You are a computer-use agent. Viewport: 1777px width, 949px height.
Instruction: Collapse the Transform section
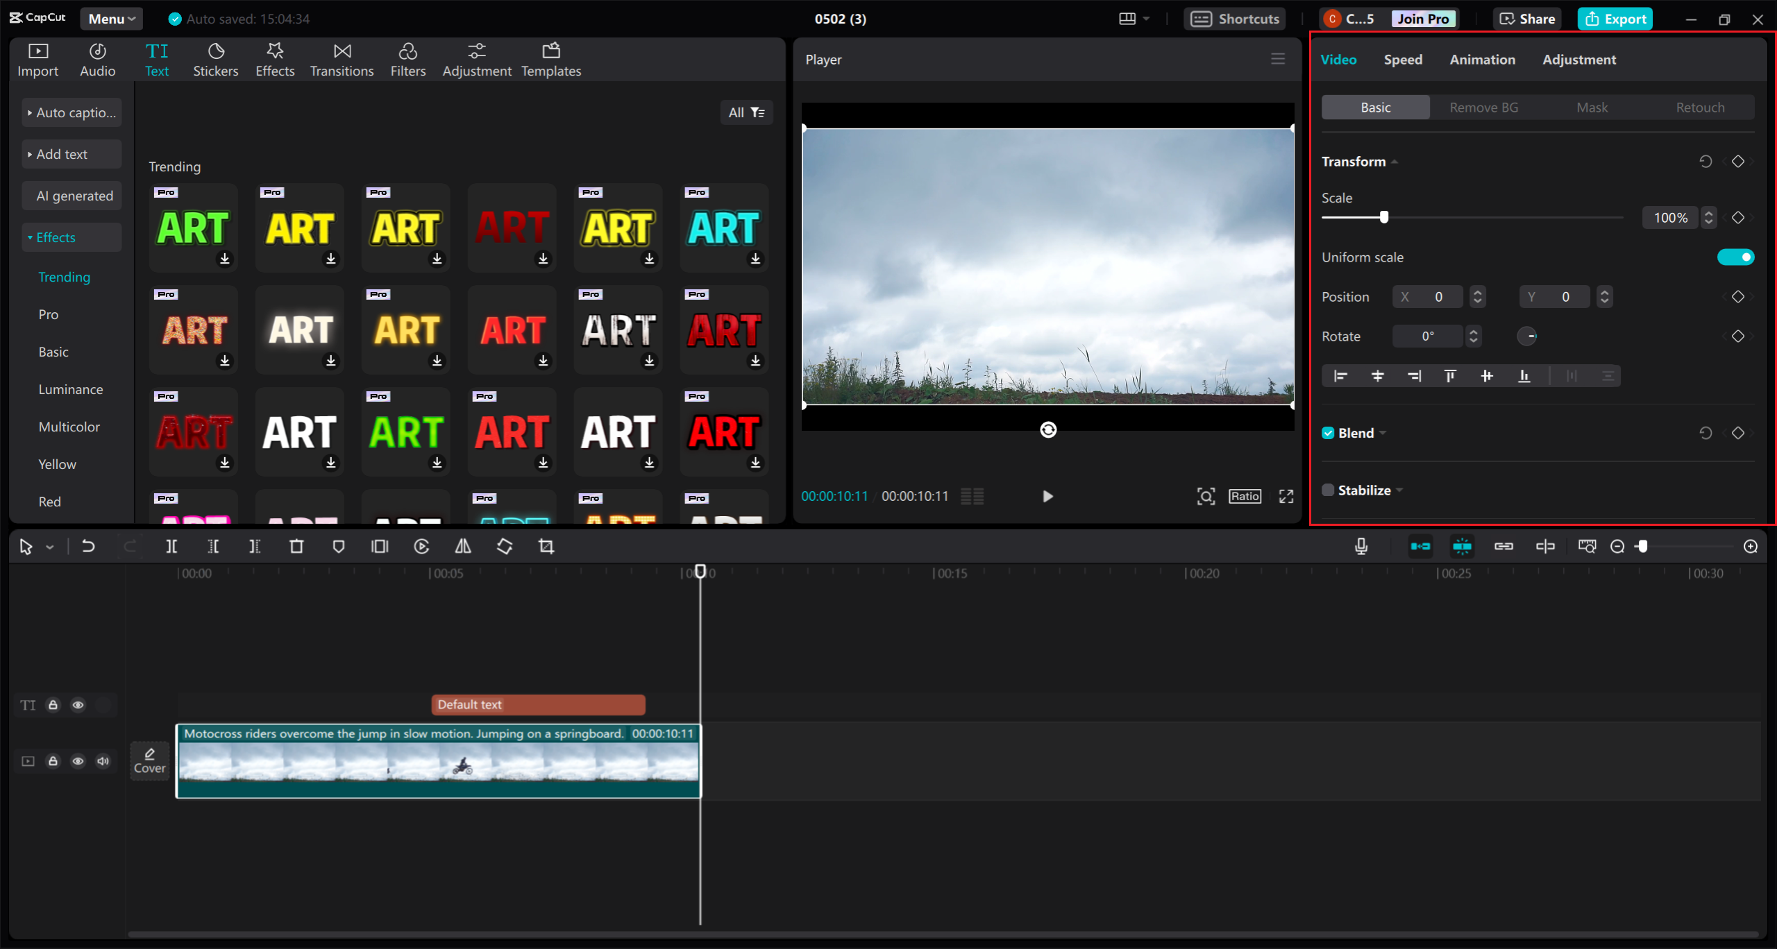[x=1395, y=161]
